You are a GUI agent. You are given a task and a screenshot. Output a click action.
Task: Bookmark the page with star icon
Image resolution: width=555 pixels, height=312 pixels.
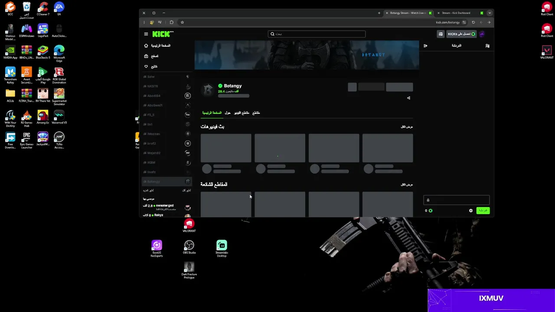182,23
